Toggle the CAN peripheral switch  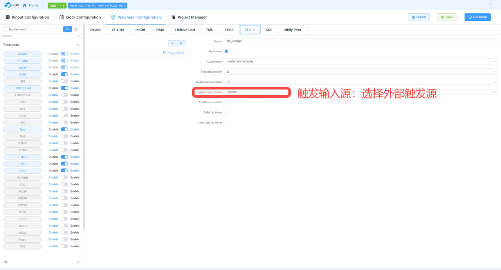pos(64,102)
